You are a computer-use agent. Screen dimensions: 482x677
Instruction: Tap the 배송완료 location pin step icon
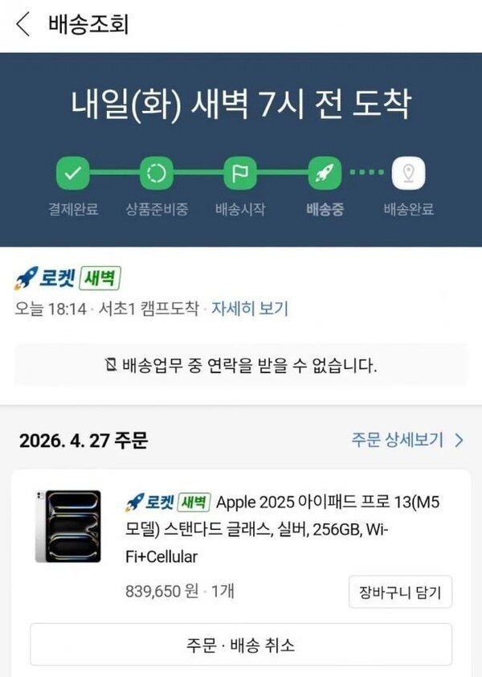(x=408, y=173)
